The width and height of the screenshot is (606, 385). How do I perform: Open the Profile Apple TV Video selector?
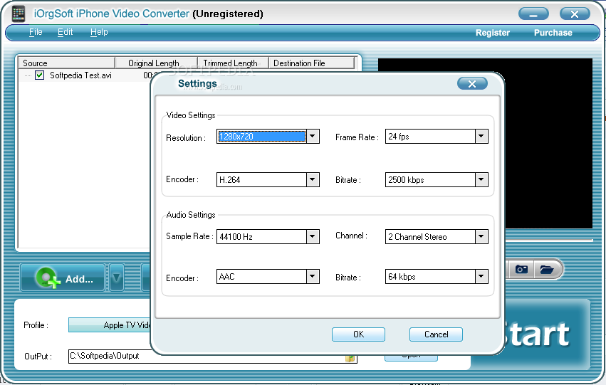click(x=110, y=325)
